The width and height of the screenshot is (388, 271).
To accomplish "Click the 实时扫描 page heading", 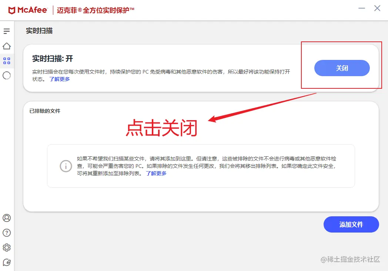I will tap(39, 31).
